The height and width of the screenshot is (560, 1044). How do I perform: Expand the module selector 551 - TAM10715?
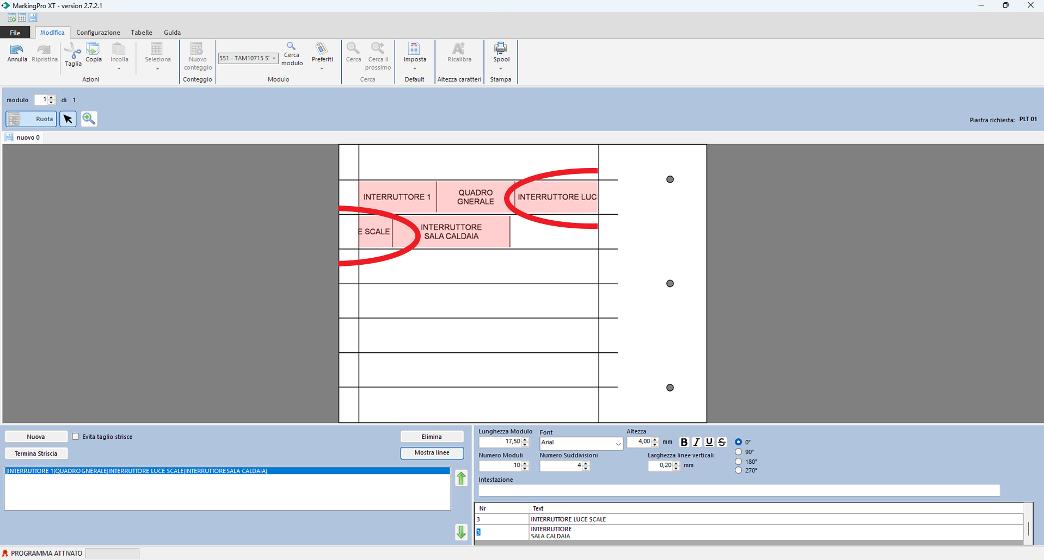click(x=274, y=58)
